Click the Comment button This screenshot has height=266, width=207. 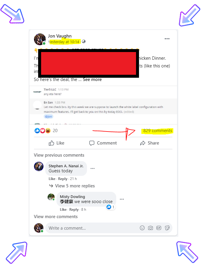click(x=103, y=143)
